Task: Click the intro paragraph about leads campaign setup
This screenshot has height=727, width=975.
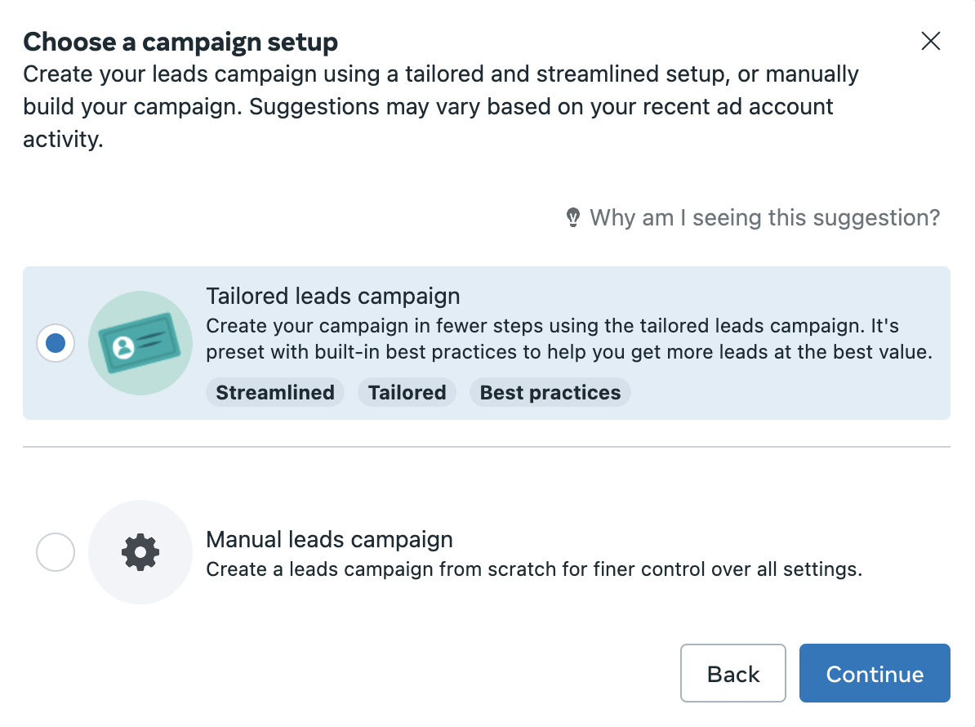Action: (441, 106)
